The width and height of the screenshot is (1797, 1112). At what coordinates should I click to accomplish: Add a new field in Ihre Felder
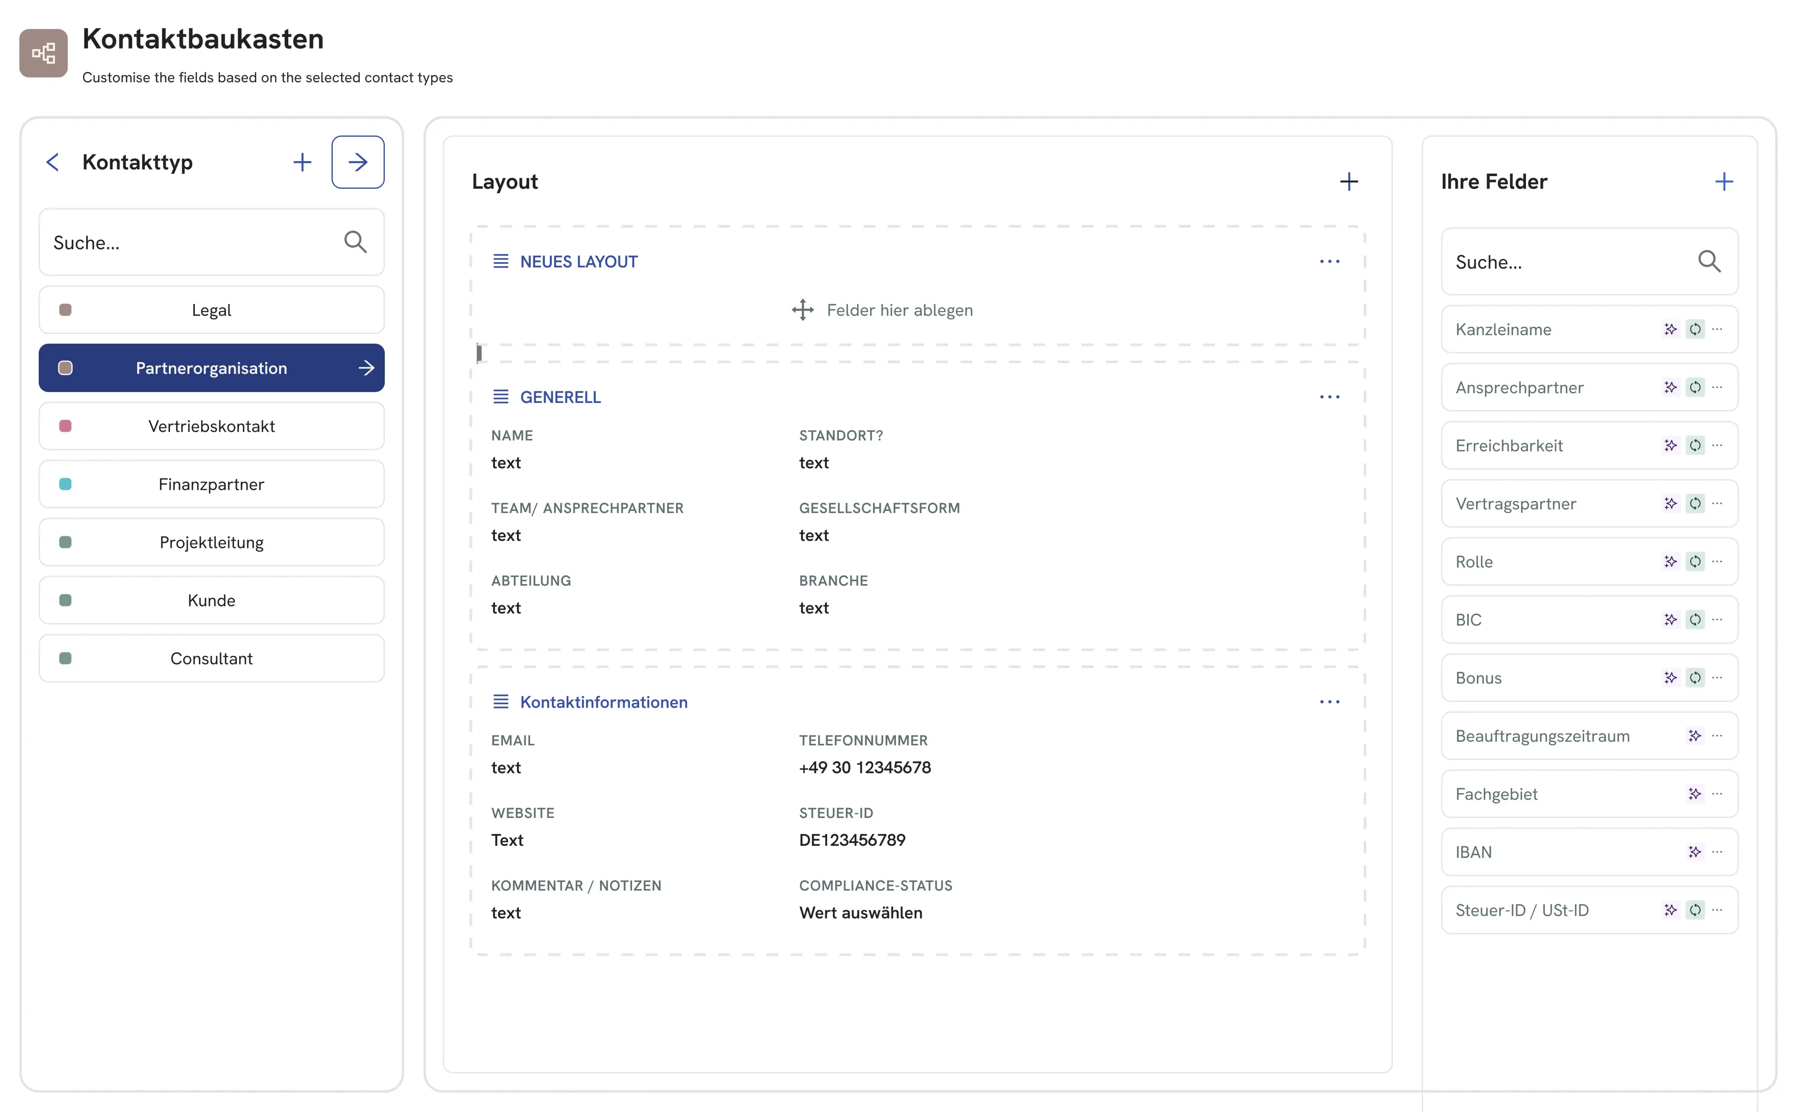coord(1724,182)
